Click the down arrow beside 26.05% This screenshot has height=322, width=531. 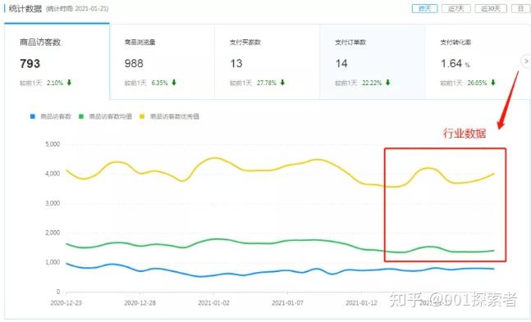493,83
